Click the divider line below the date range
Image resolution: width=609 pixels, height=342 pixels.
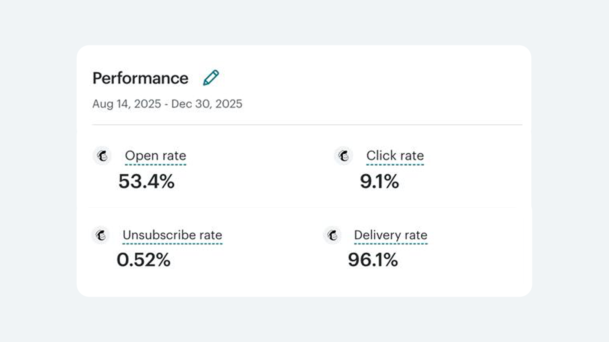(x=307, y=125)
